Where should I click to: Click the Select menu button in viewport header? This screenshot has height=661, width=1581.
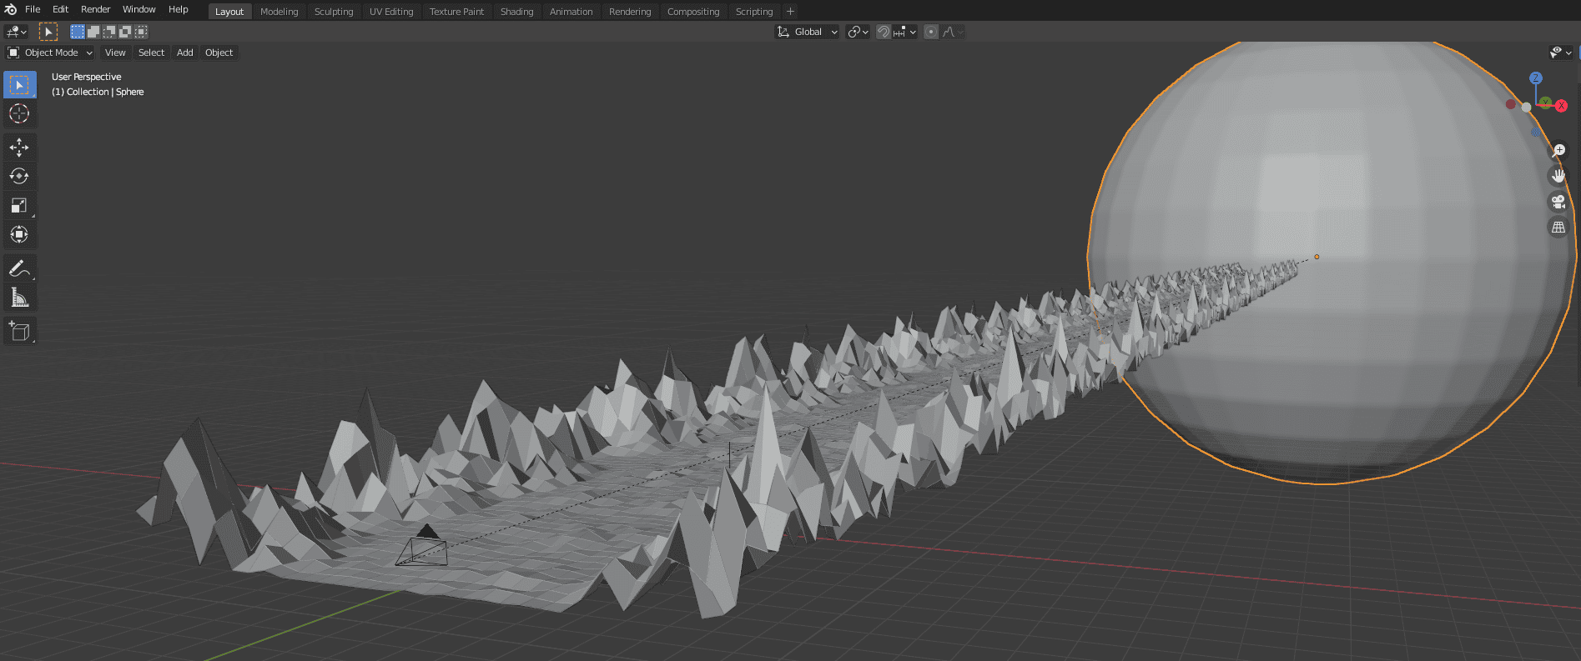pos(151,53)
